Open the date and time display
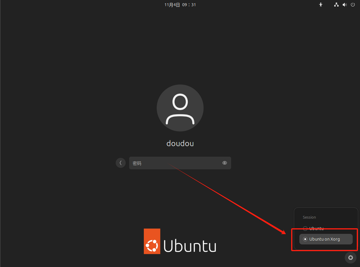The image size is (360, 267). 180,5
